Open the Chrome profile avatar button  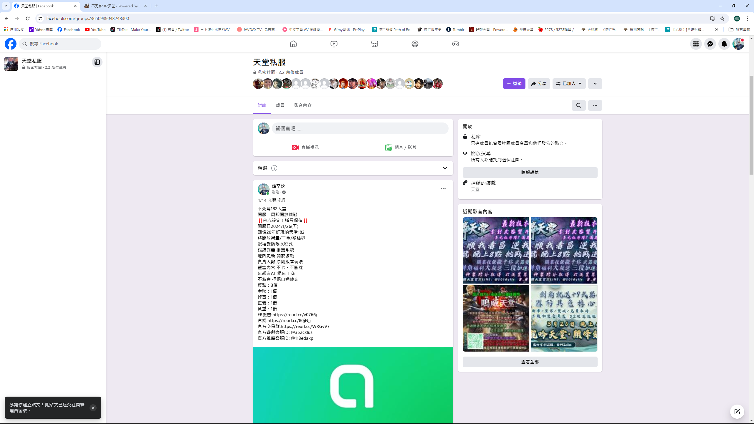tap(737, 18)
